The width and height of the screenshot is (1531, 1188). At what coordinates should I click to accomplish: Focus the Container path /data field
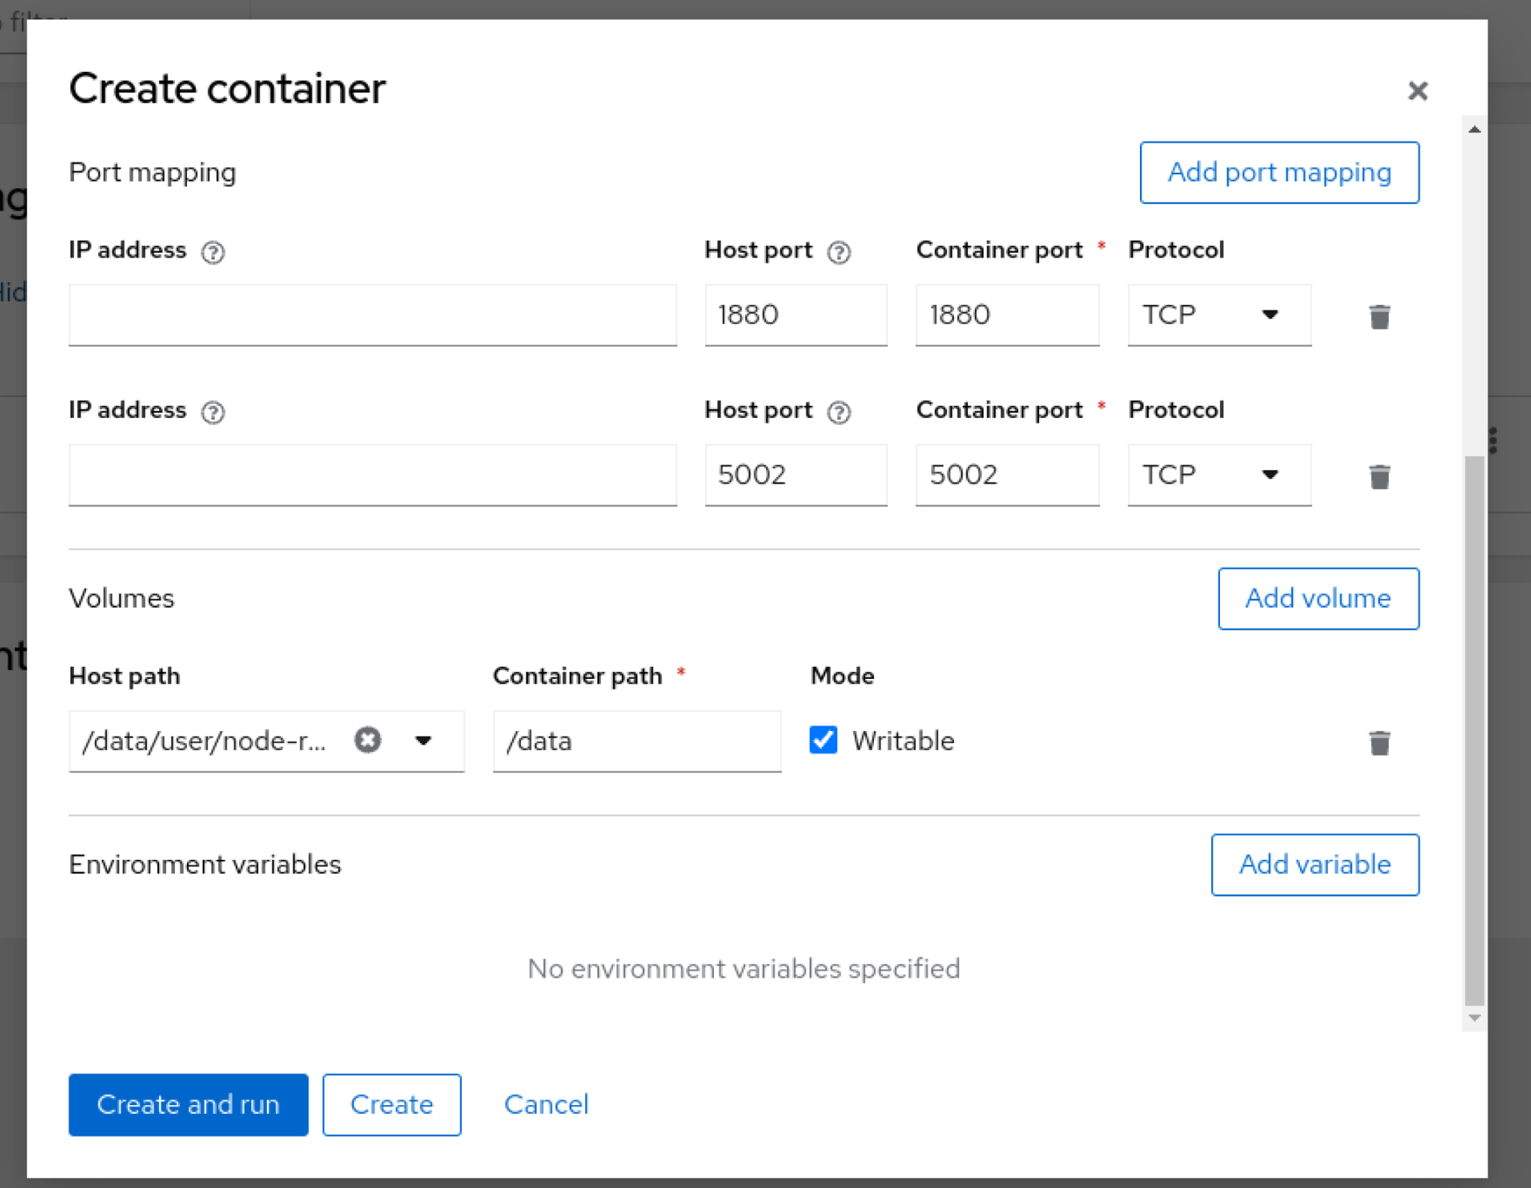tap(636, 741)
